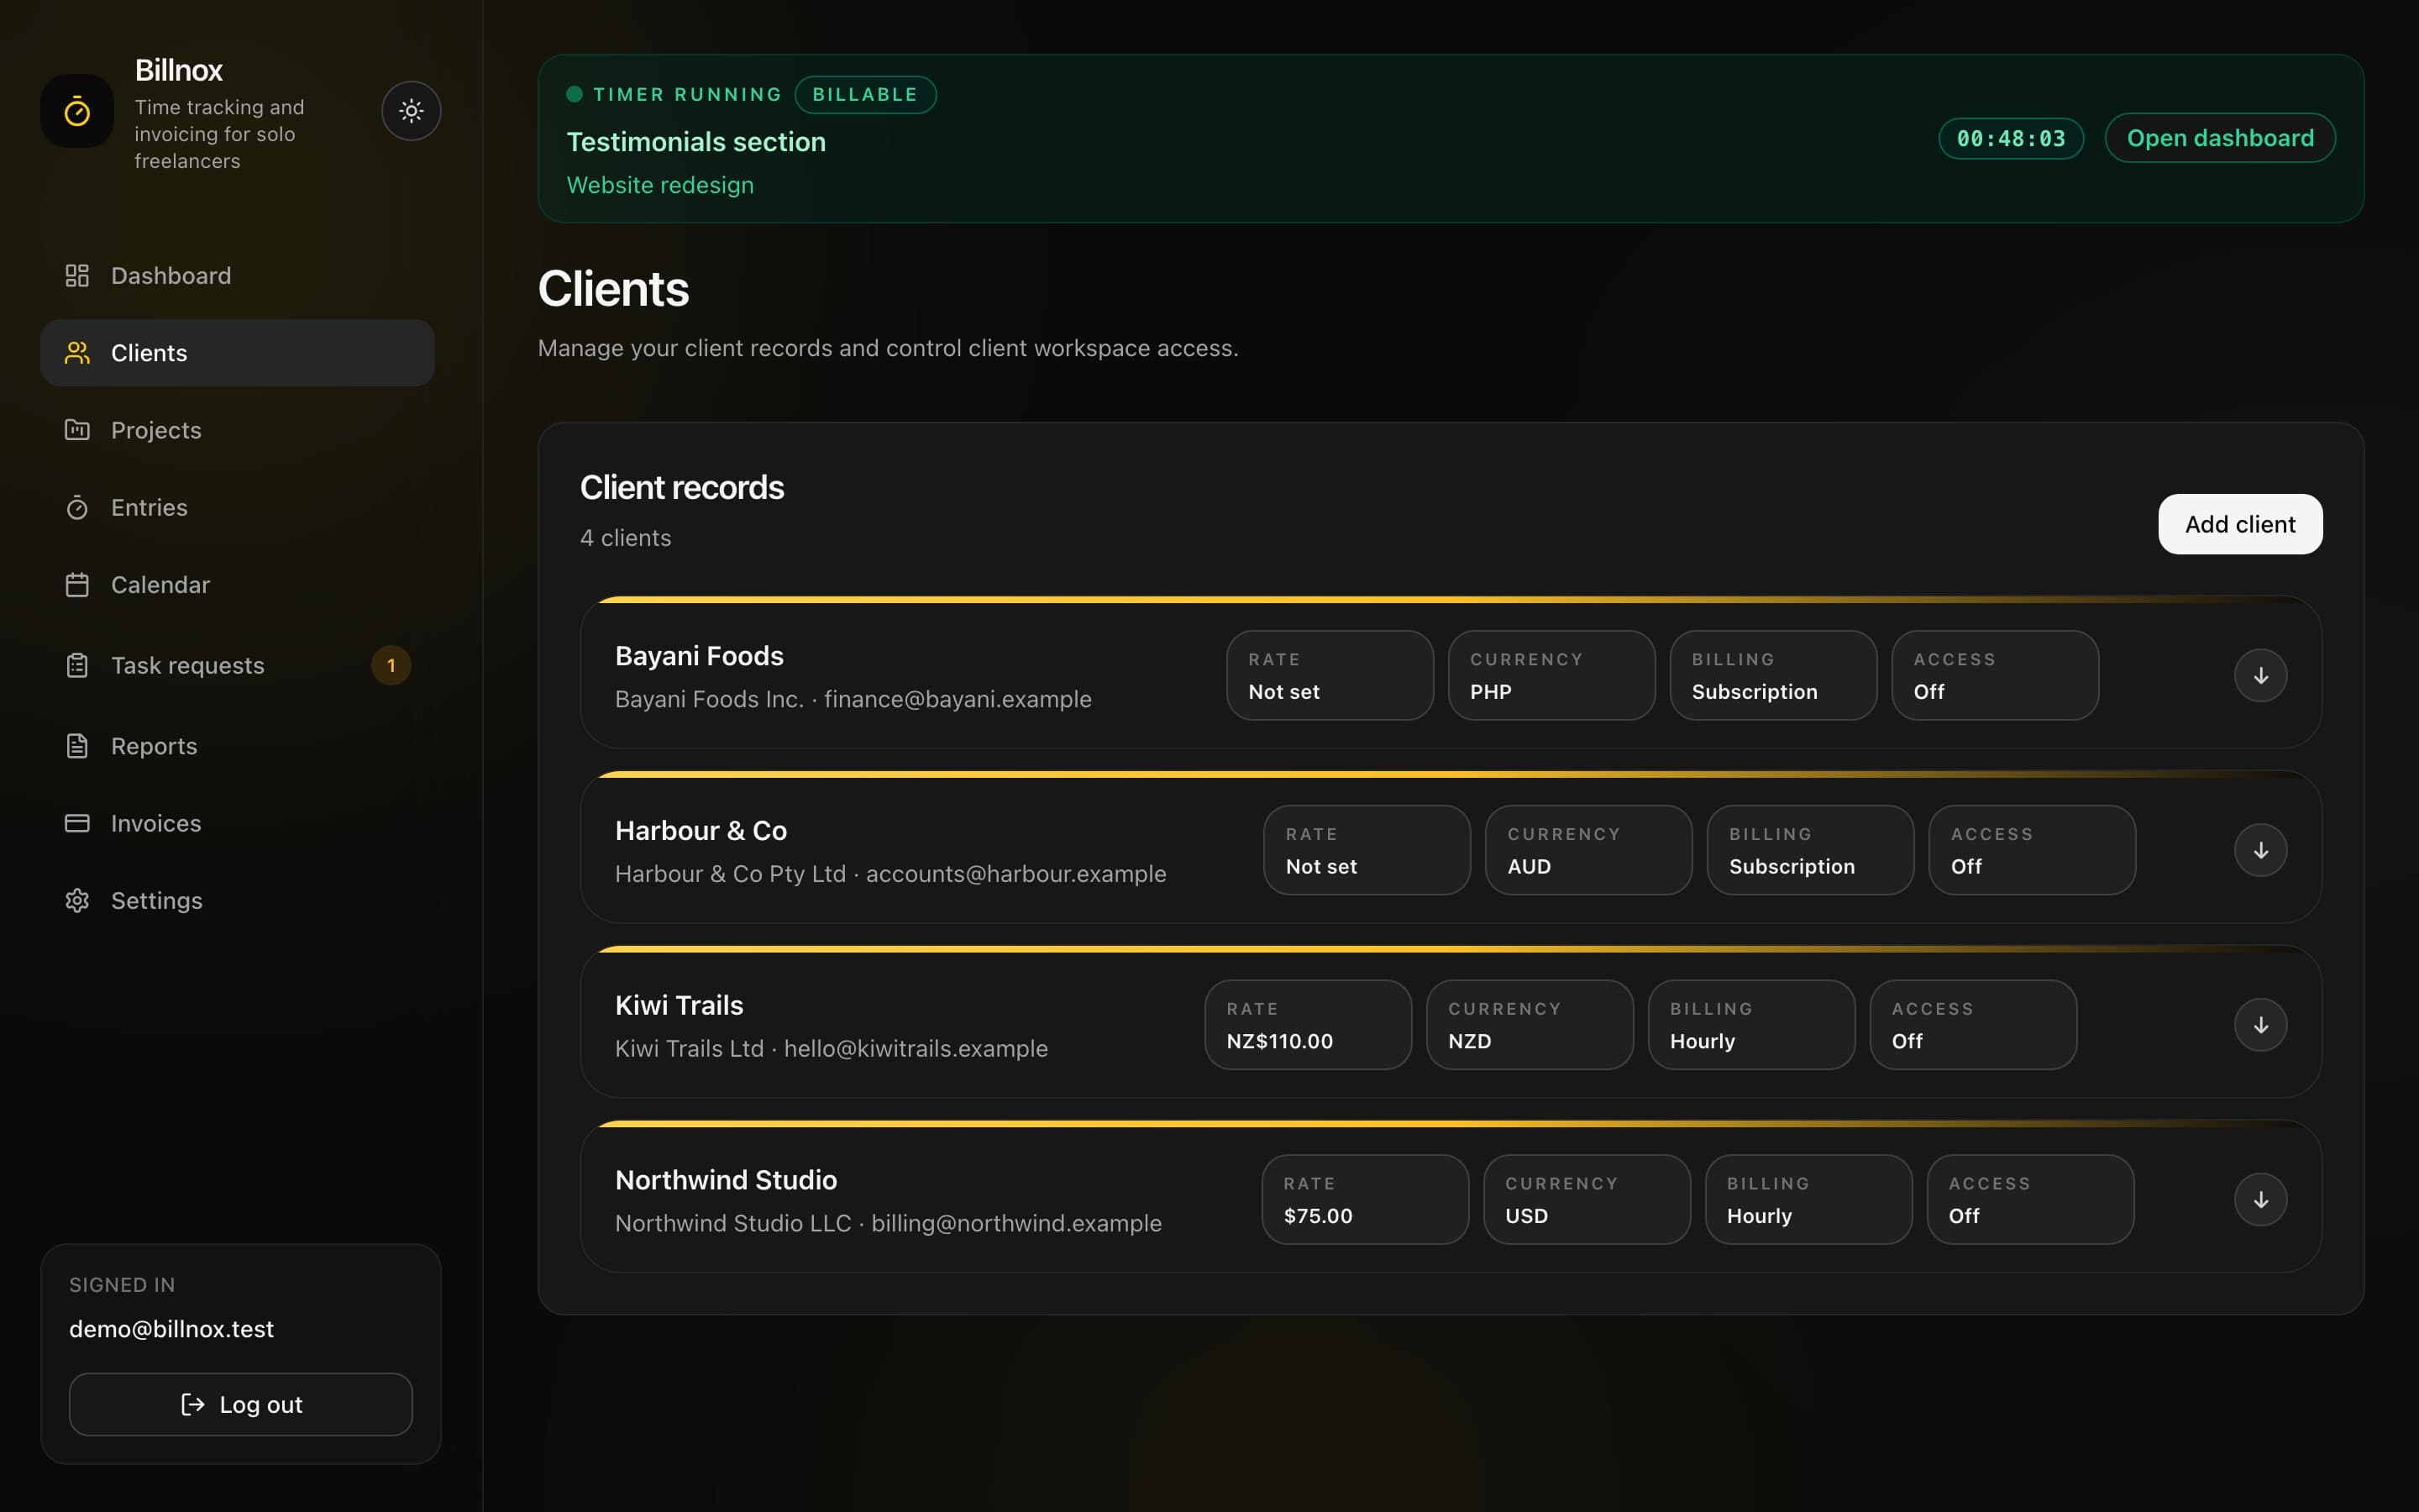Click the Northwind Studio client name
This screenshot has height=1512, width=2419.
[726, 1180]
